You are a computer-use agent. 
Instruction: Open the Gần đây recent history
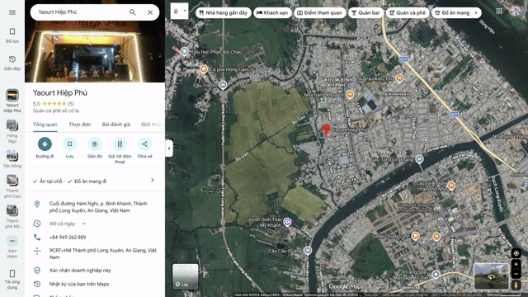tap(12, 63)
